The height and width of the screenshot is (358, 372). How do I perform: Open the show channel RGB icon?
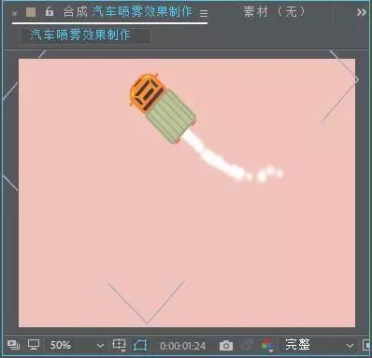tap(267, 345)
